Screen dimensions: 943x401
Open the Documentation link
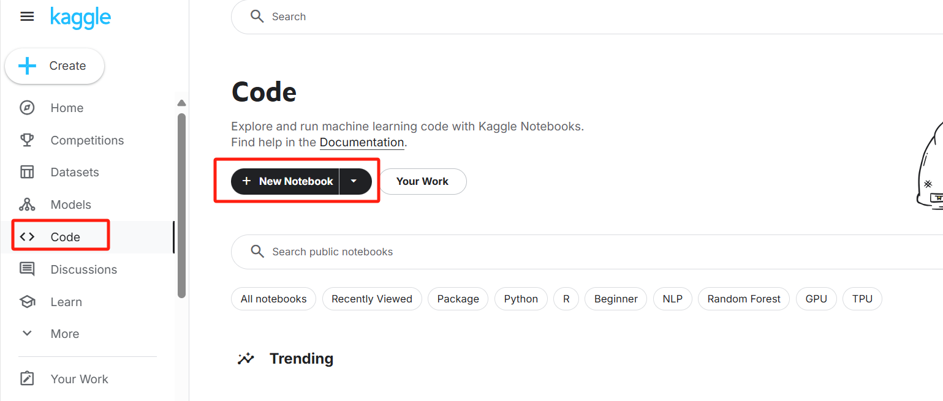pyautogui.click(x=361, y=142)
